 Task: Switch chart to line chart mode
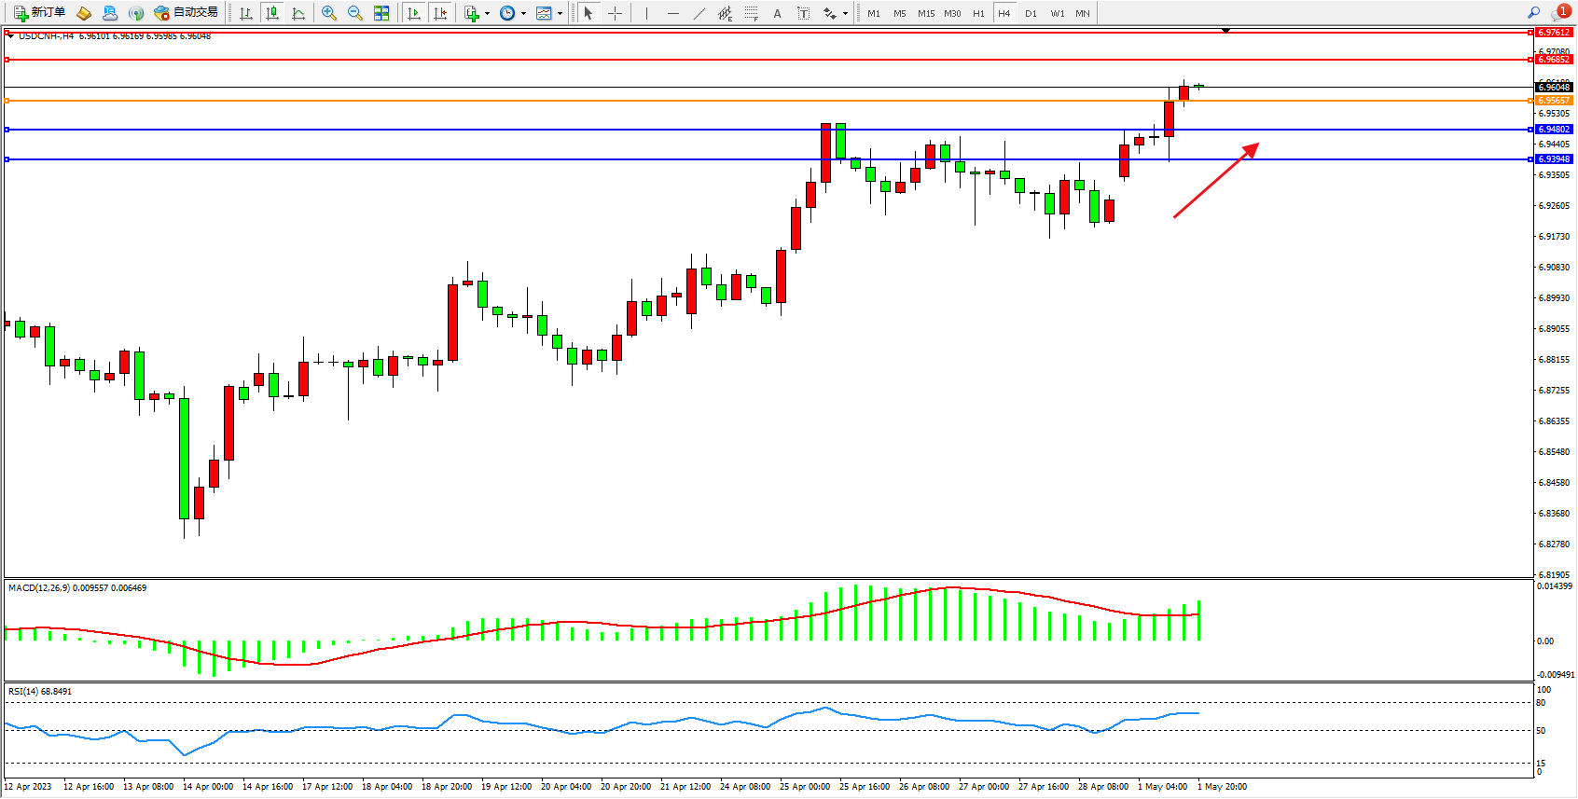pos(298,13)
